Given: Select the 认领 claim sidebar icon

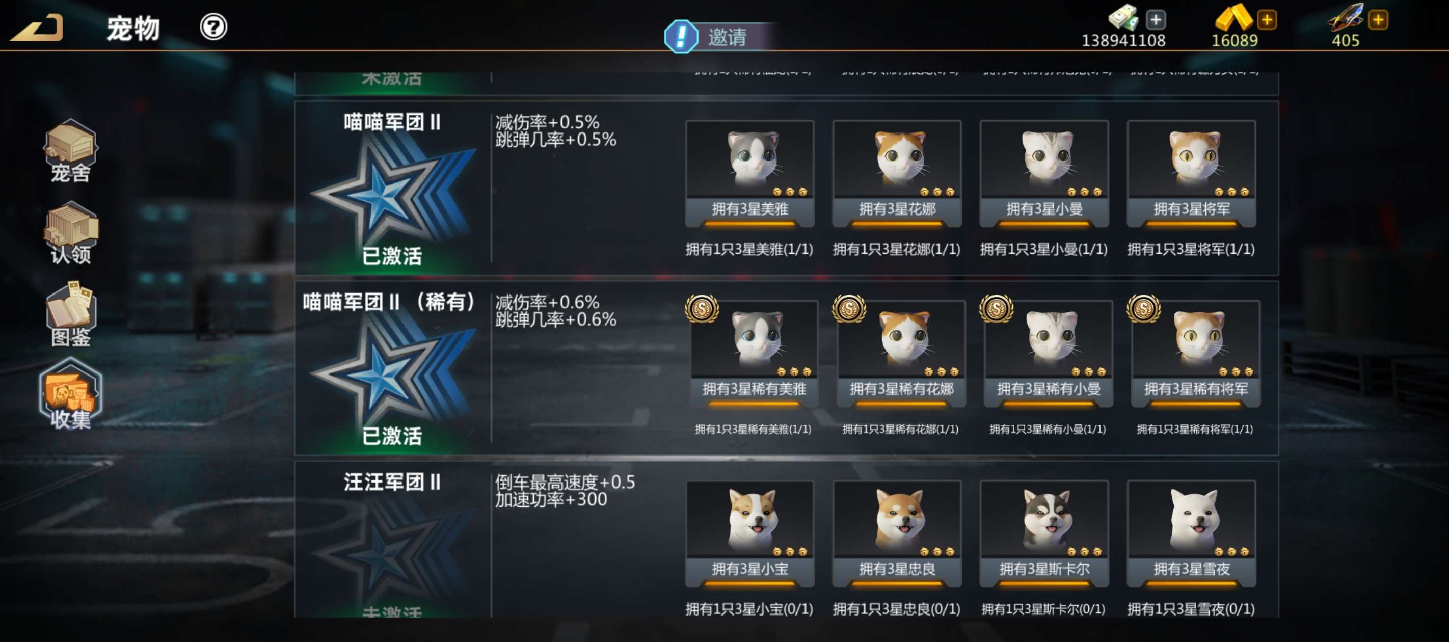Looking at the screenshot, I should (70, 233).
